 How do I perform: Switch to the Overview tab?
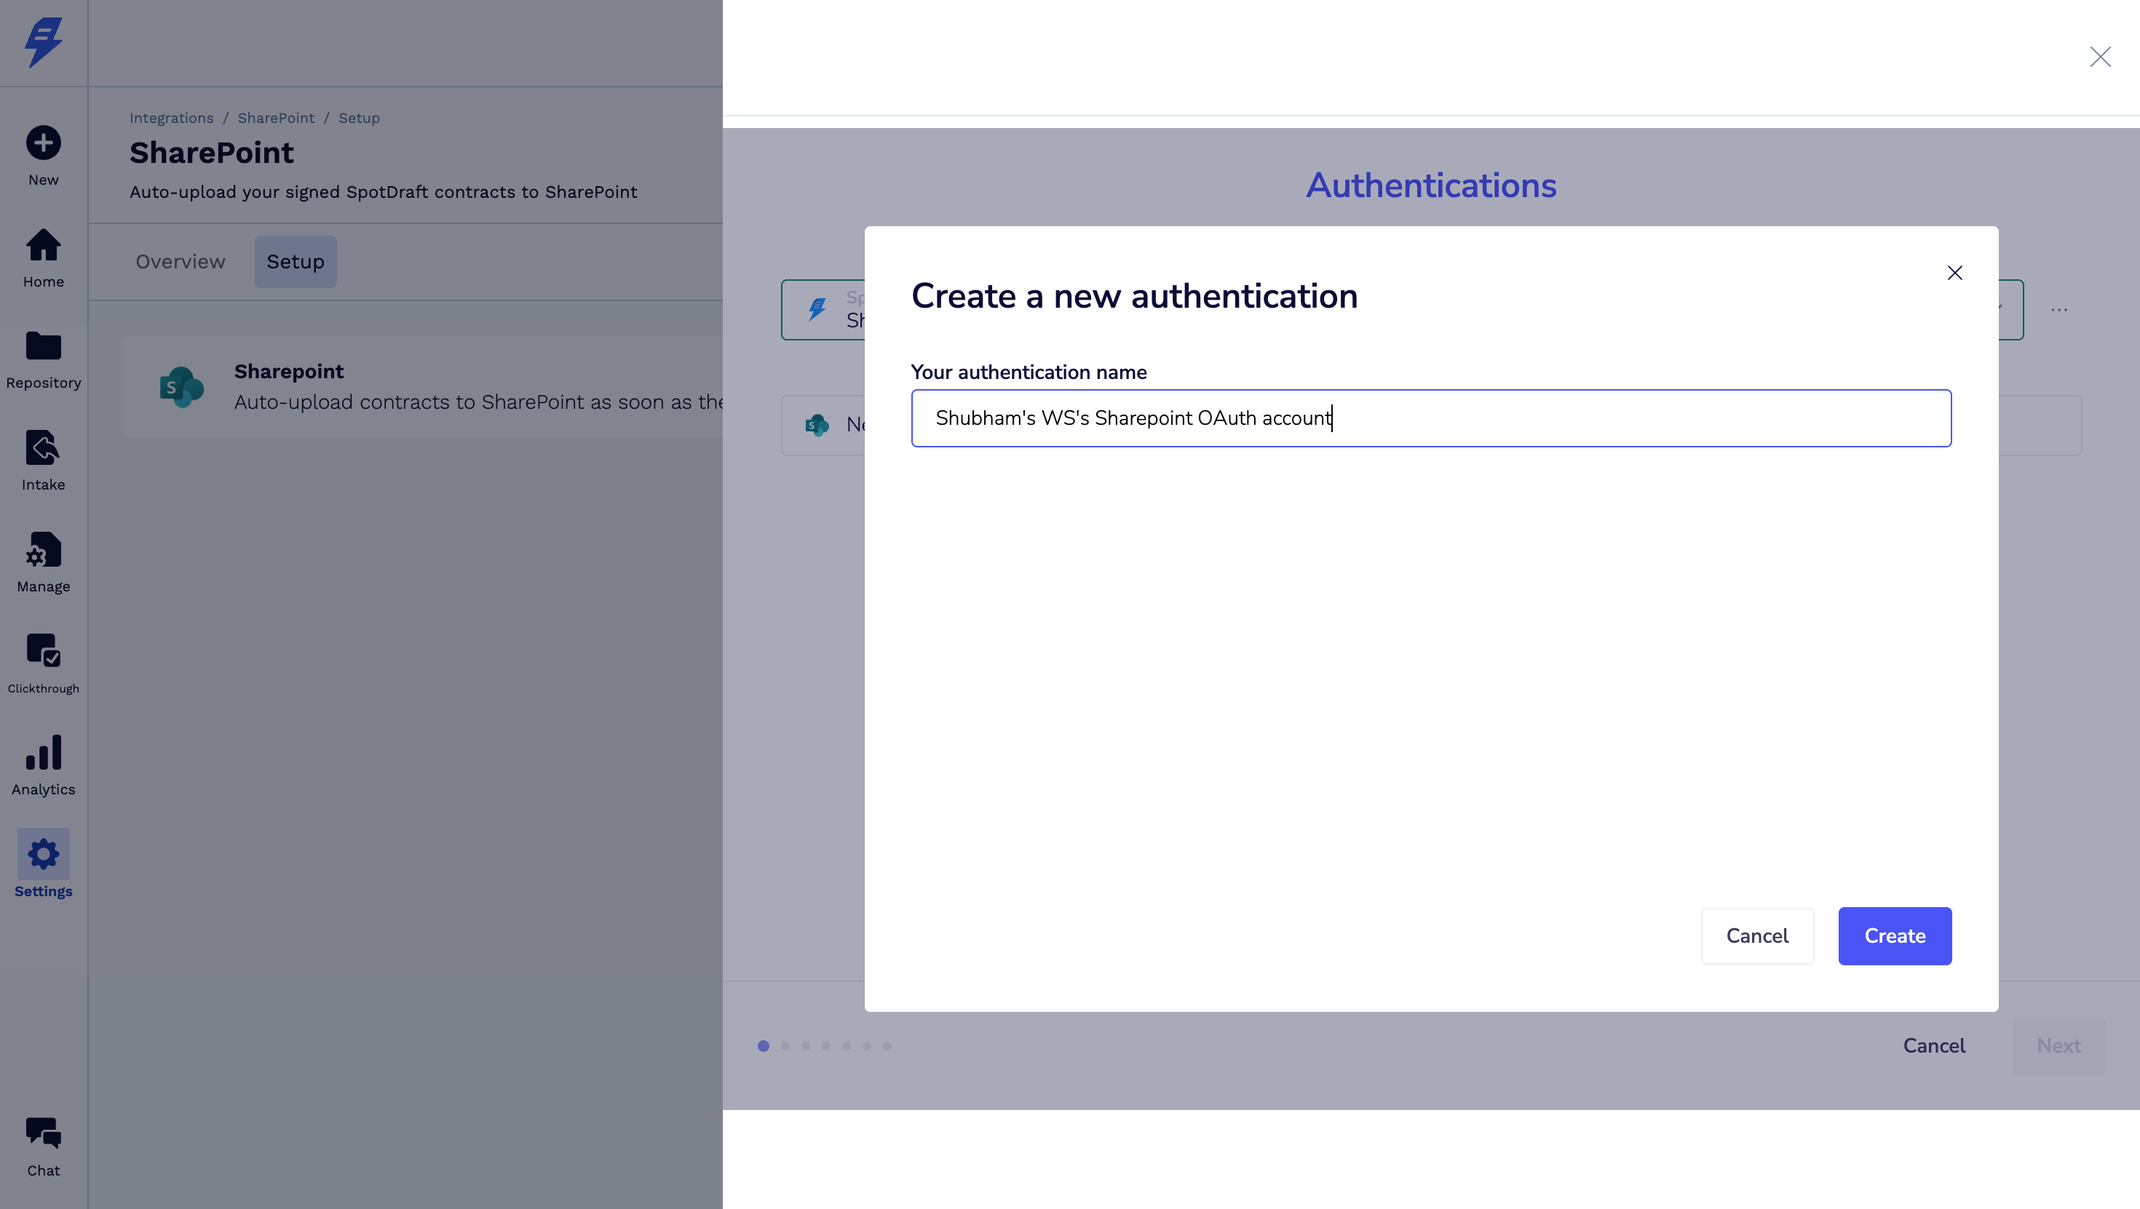[x=181, y=262]
